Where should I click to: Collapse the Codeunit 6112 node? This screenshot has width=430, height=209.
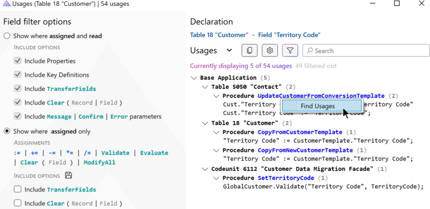205,169
